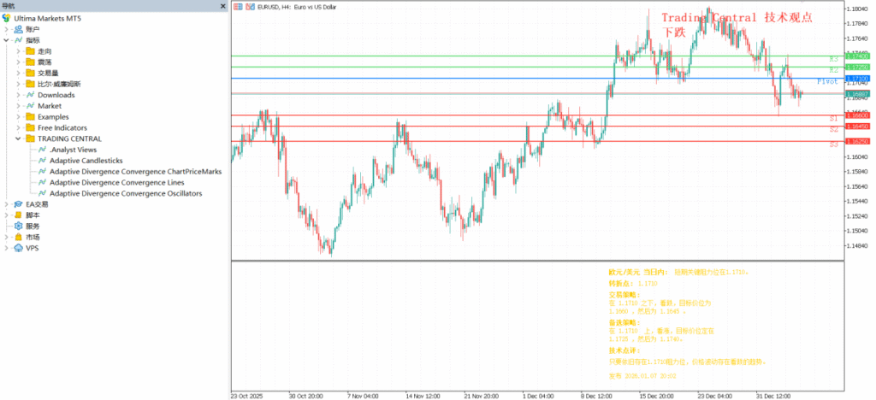Click the EA交易 graduation cap icon
This screenshot has width=876, height=400.
coord(19,204)
